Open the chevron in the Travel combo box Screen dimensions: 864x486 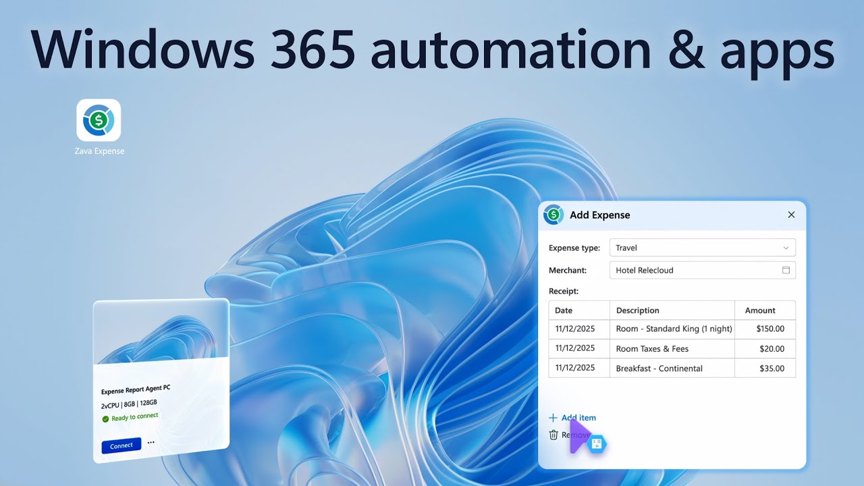tap(786, 247)
